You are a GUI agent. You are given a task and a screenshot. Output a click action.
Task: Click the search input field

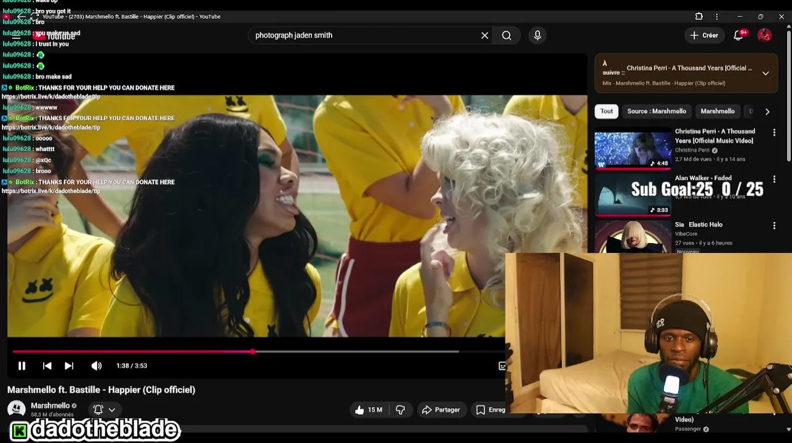366,36
